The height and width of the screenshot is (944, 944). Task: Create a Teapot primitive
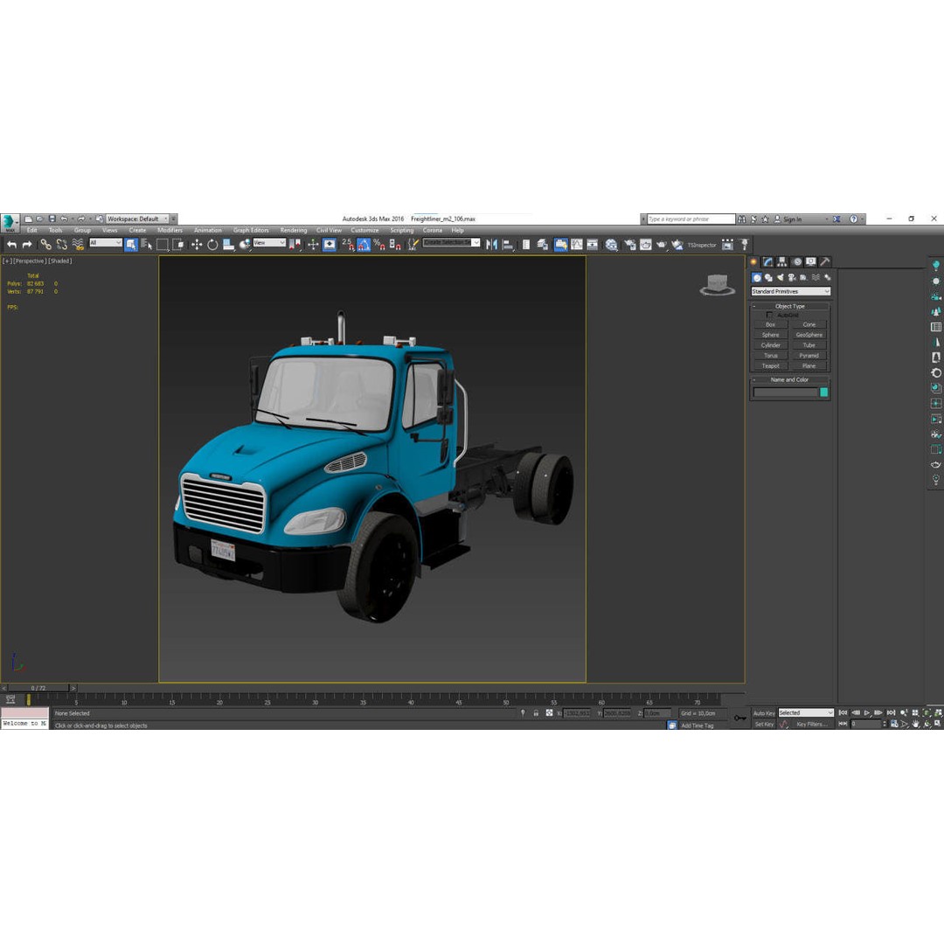(771, 365)
